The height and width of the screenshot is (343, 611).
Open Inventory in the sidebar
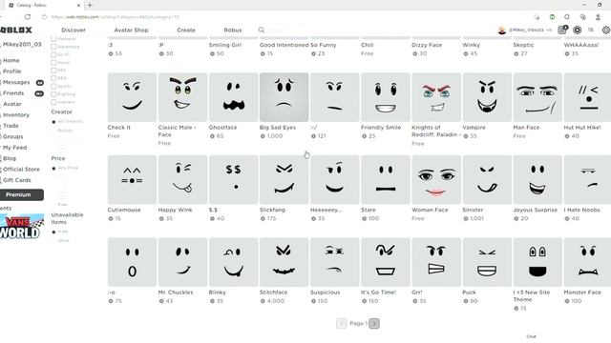[x=16, y=115]
